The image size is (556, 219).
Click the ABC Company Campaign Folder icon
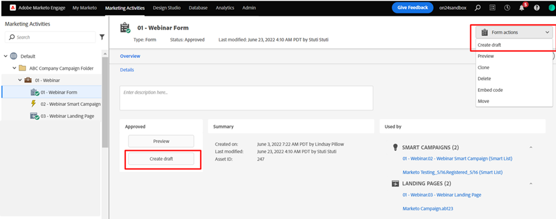tap(23, 68)
